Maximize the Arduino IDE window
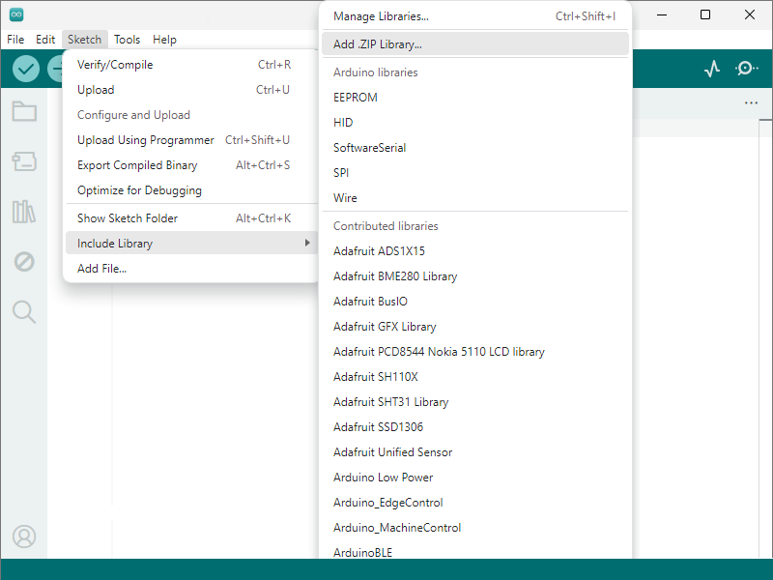 pyautogui.click(x=705, y=14)
